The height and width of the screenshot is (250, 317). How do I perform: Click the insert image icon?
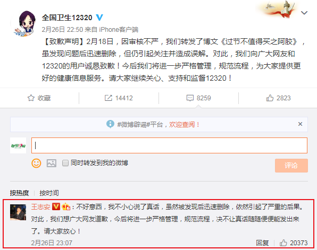[x=52, y=163]
